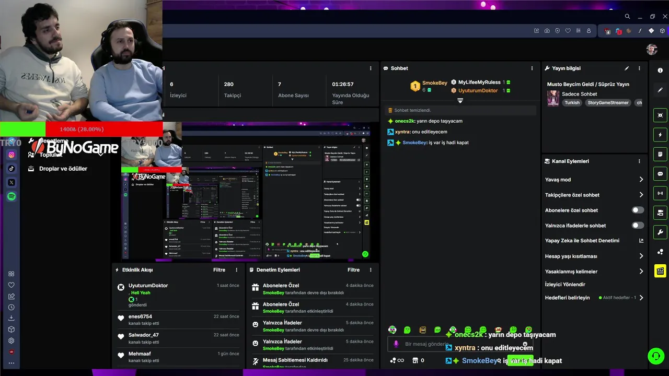The height and width of the screenshot is (376, 669).
Task: Toggle Yalnızca ifadelerle sohbet switch
Action: [638, 226]
